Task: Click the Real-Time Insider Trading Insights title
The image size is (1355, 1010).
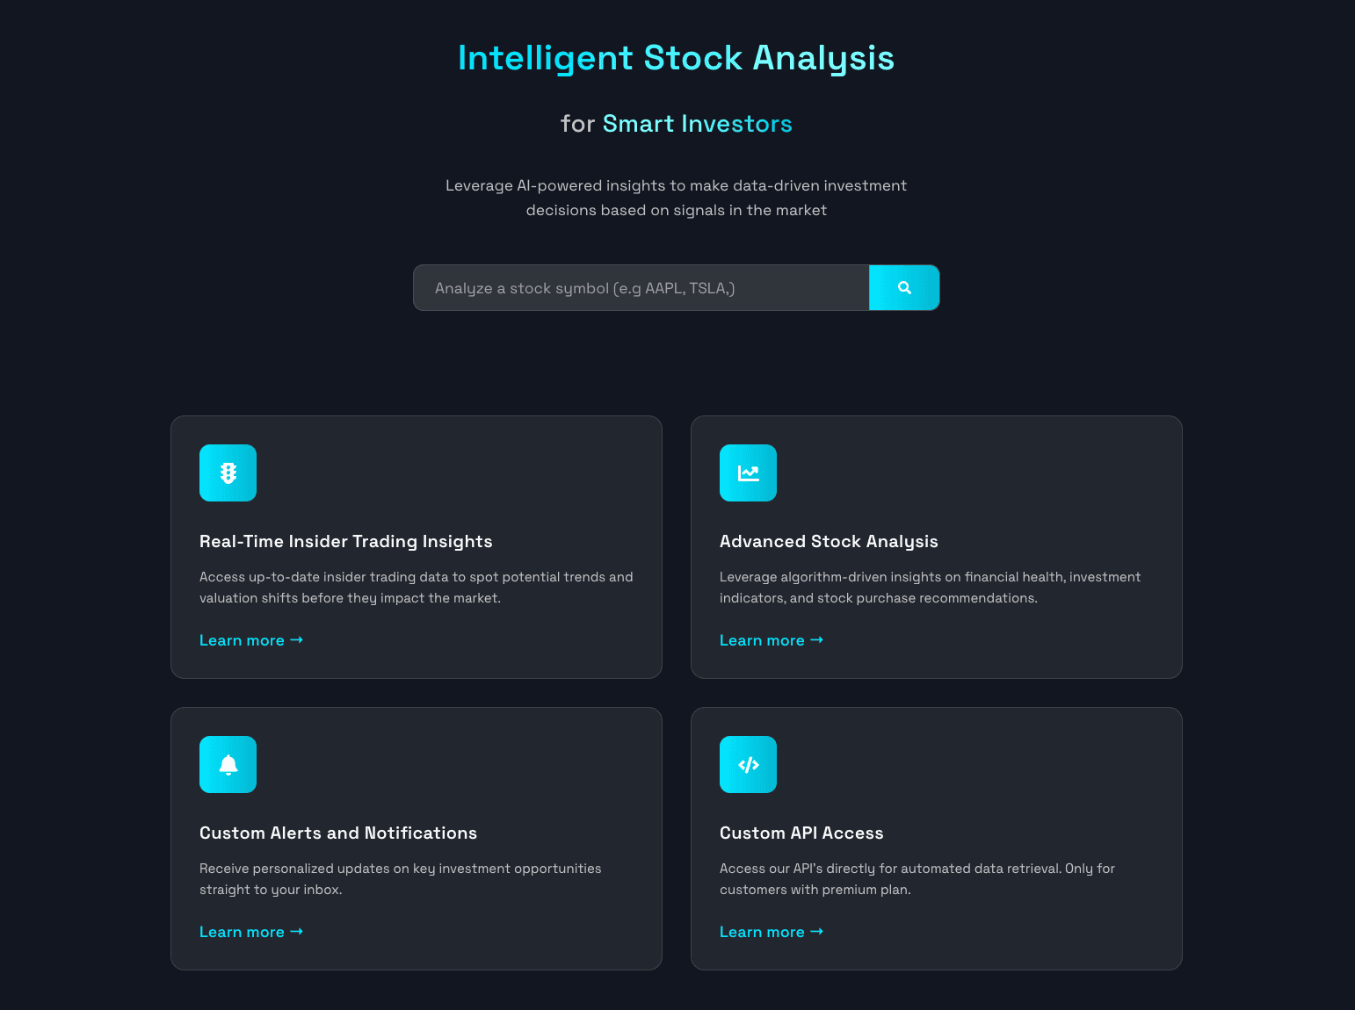Action: click(x=345, y=542)
